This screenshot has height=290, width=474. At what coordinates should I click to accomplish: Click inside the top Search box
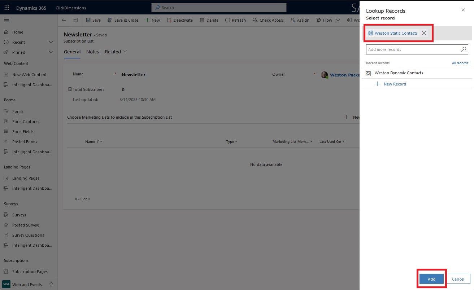pyautogui.click(x=219, y=8)
